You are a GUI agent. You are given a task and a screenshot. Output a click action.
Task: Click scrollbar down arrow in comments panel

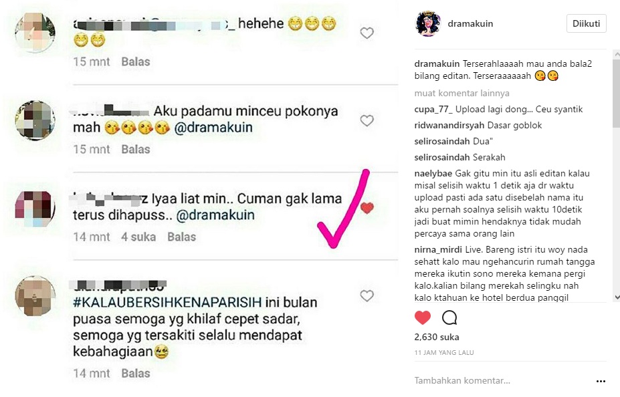617,297
